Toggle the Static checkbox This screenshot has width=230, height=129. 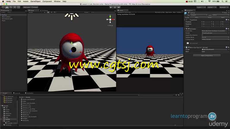click(223, 13)
